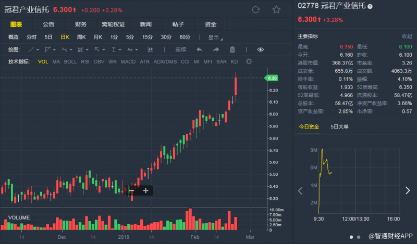The height and width of the screenshot is (244, 417).
Task: Switch to 图表 chart tab
Action: (16, 24)
